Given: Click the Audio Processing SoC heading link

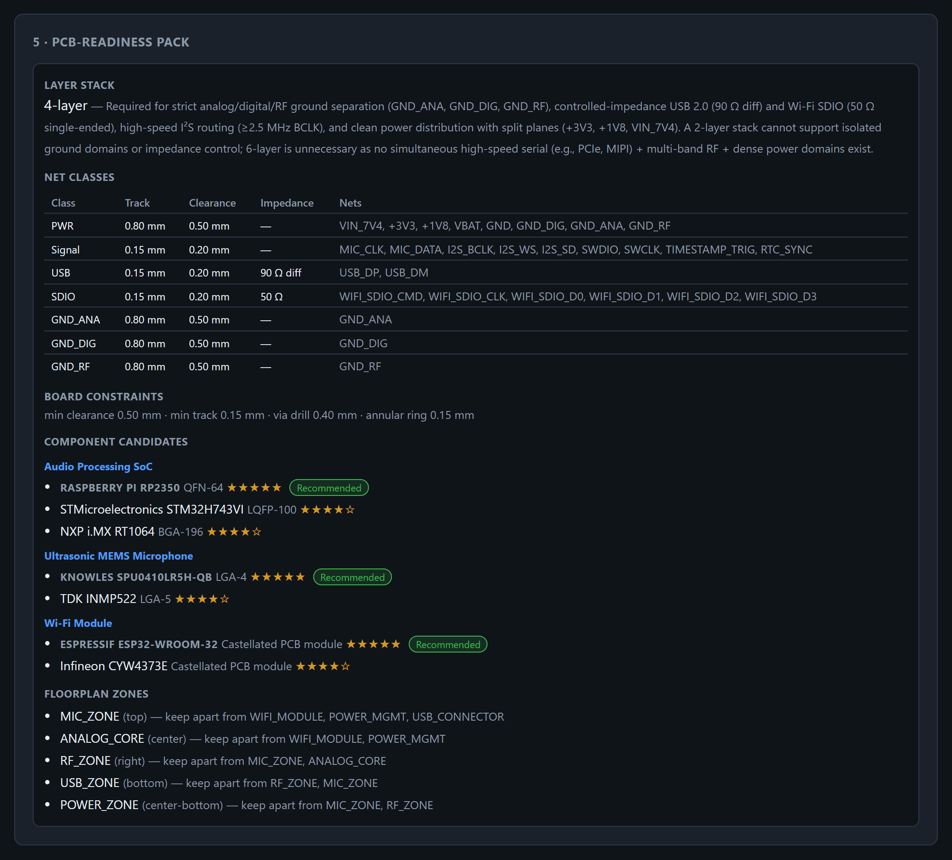Looking at the screenshot, I should coord(98,467).
